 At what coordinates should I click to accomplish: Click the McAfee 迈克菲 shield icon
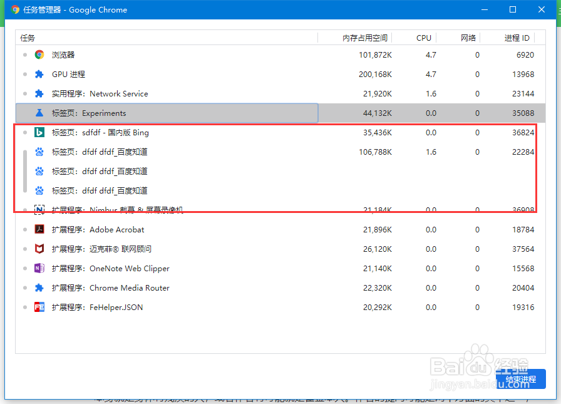39,249
